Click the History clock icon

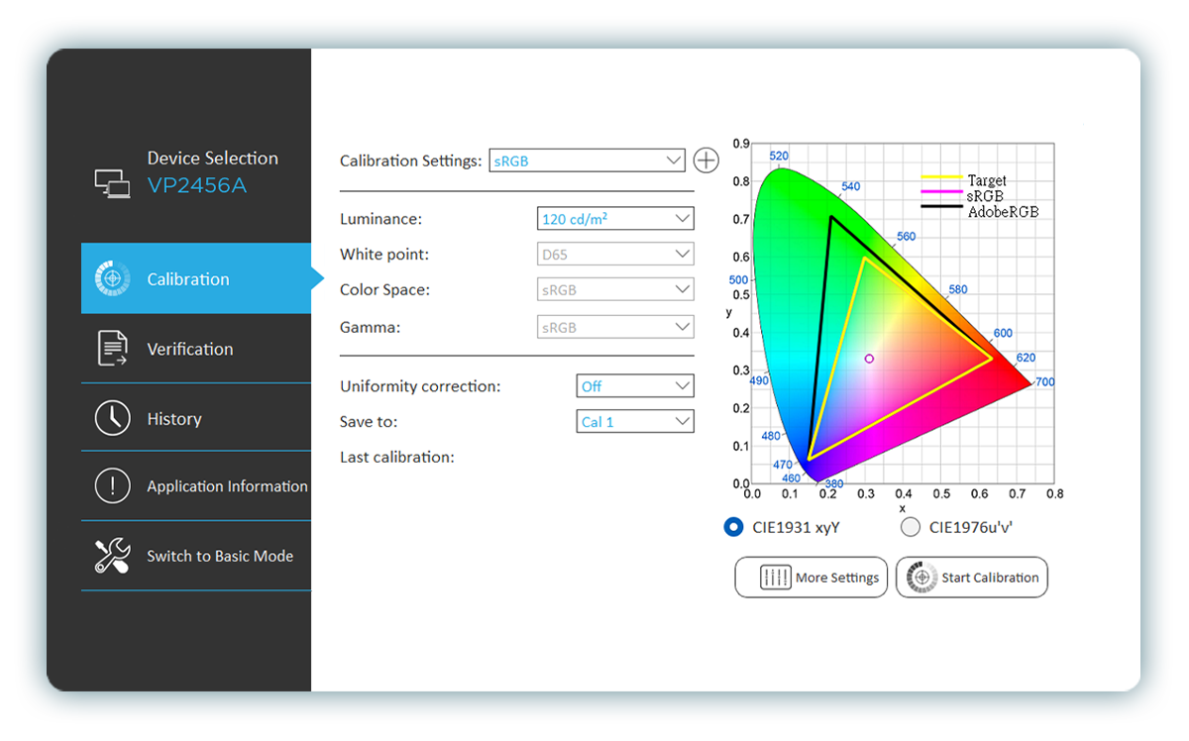click(112, 417)
